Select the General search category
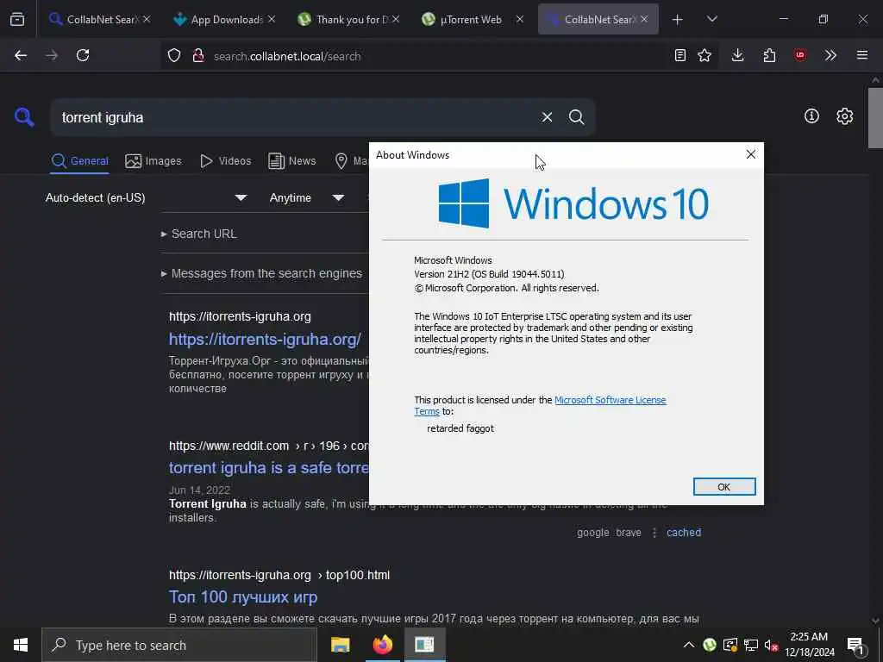 click(x=79, y=161)
